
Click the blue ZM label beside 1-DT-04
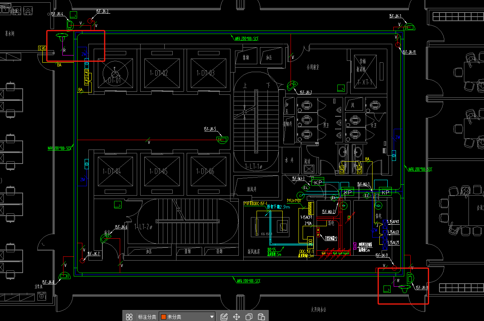coord(83,180)
